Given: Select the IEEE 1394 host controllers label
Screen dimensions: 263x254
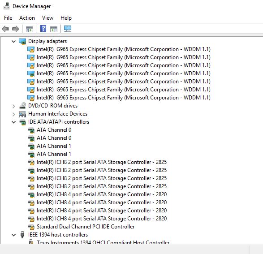Looking at the screenshot, I should (58, 235).
